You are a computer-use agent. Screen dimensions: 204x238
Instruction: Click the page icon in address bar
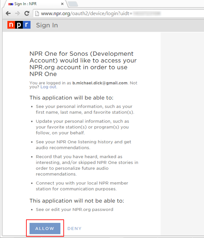[37, 14]
